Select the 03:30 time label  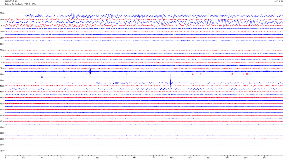pyautogui.click(x=2, y=32)
